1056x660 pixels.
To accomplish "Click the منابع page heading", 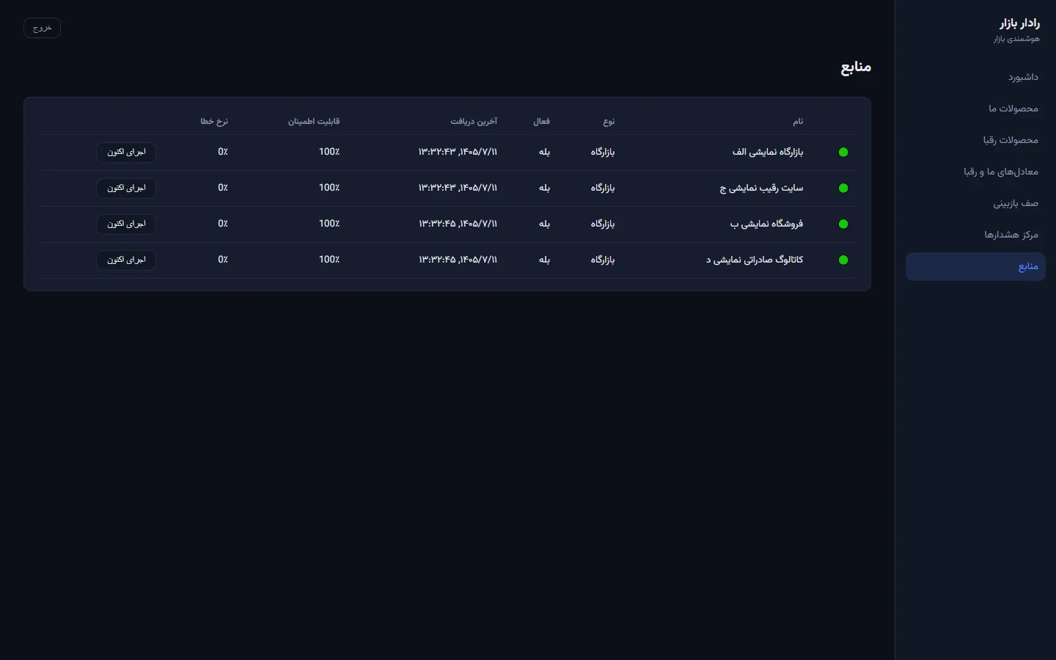I will coord(856,67).
